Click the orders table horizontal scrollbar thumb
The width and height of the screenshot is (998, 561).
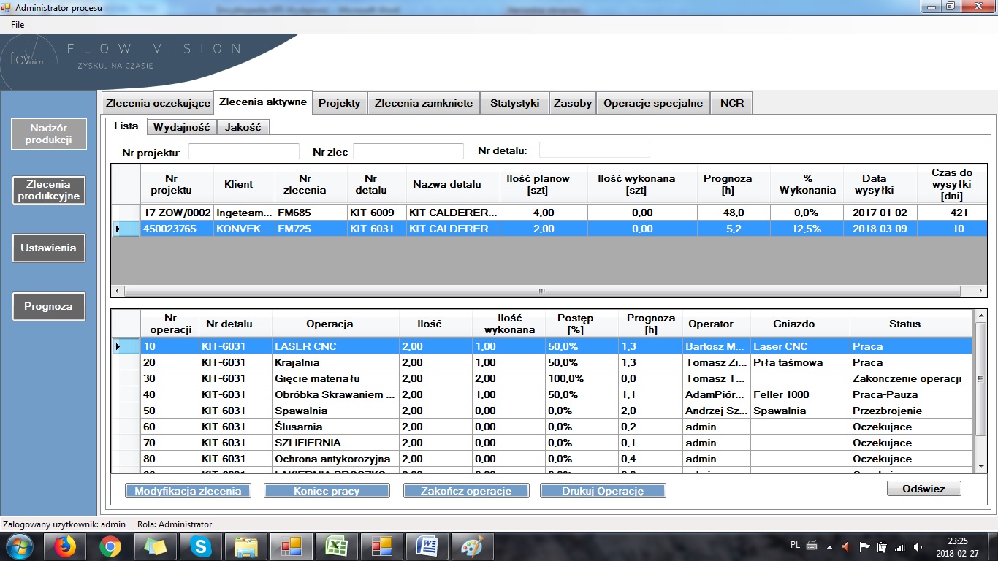(542, 291)
